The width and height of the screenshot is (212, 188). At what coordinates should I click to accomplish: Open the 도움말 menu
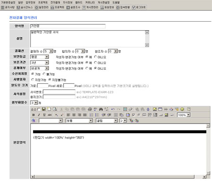point(116,2)
